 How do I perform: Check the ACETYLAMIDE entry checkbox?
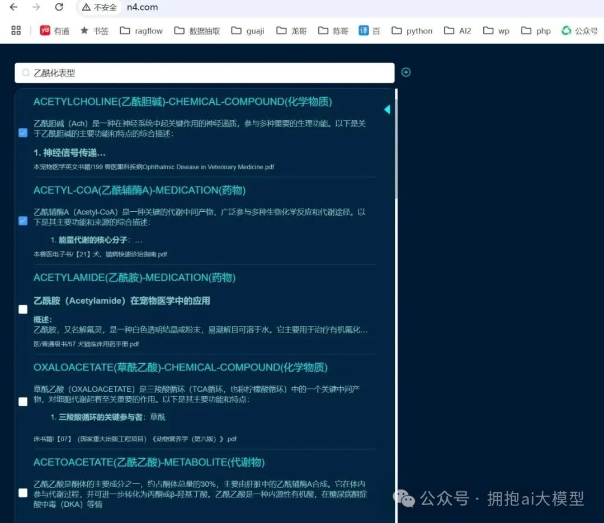(23, 309)
